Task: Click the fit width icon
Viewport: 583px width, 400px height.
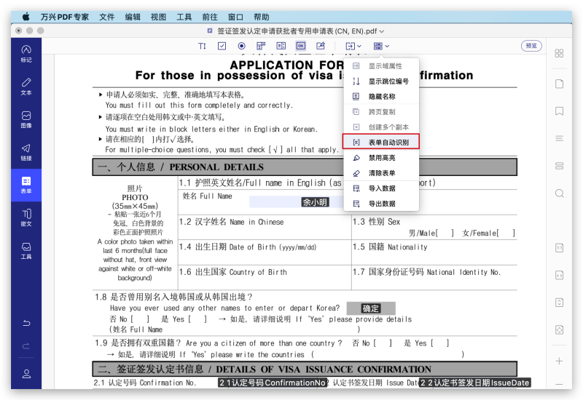Action: pyautogui.click(x=559, y=276)
